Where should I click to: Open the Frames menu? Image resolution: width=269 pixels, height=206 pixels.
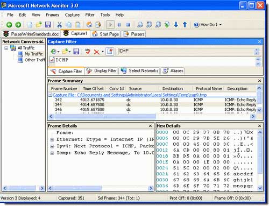[x=52, y=15]
